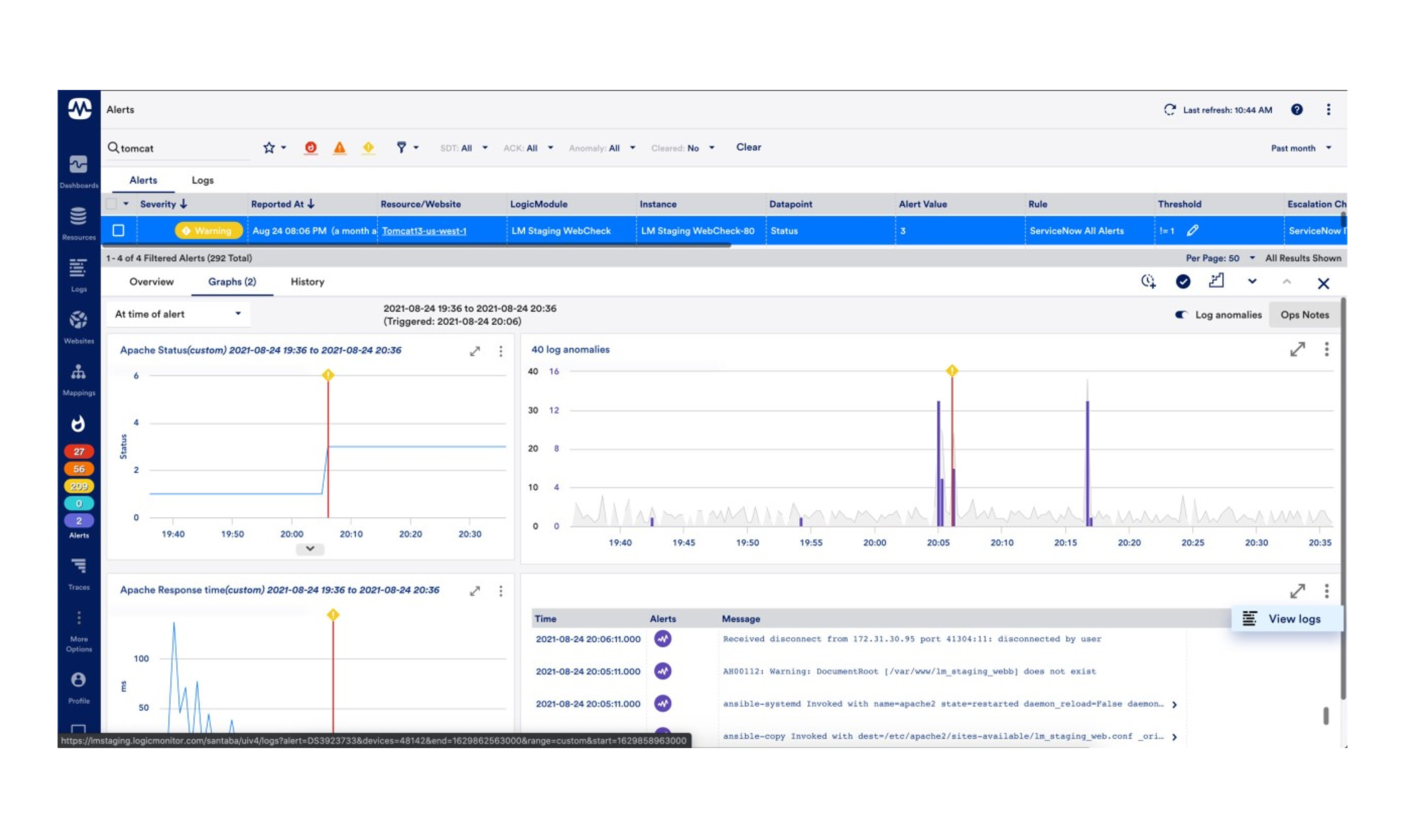Open the top-right kebab menu
1405x838 pixels.
pyautogui.click(x=1328, y=110)
